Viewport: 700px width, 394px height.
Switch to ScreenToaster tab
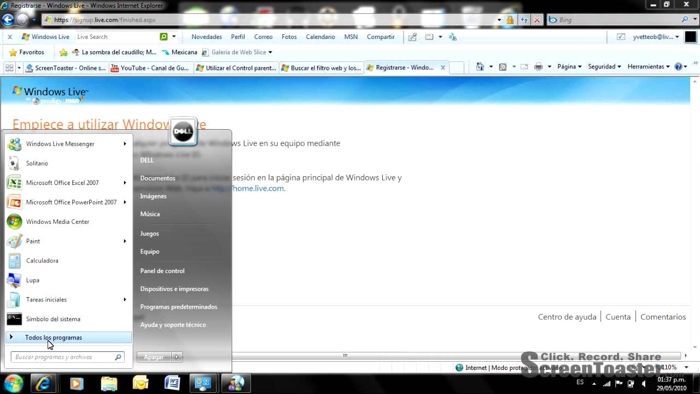pyautogui.click(x=66, y=68)
